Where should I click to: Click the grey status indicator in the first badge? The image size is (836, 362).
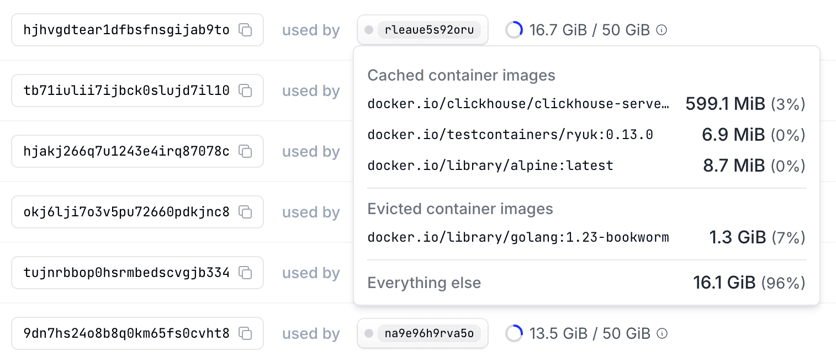click(369, 30)
